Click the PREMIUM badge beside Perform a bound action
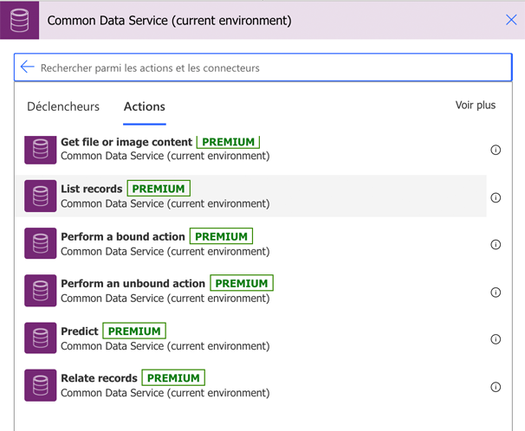525x431 pixels. point(221,236)
